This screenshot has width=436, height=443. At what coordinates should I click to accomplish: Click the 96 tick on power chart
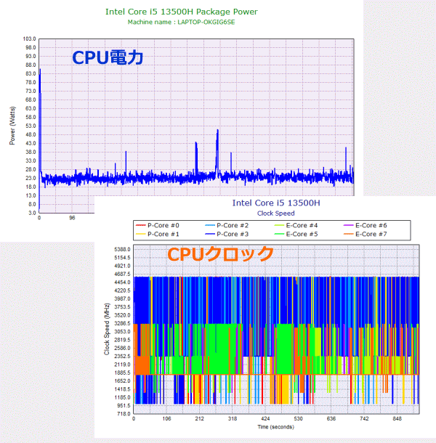(x=72, y=218)
